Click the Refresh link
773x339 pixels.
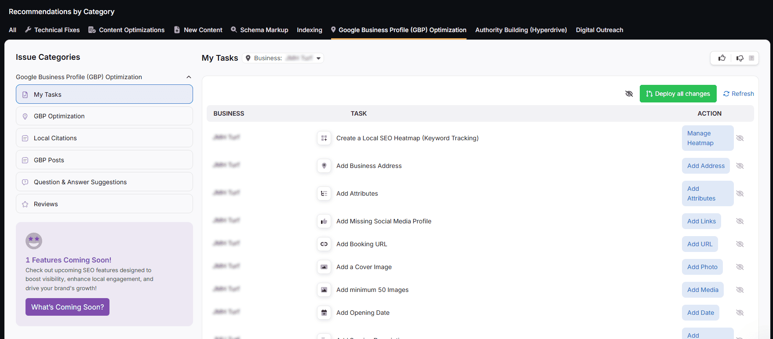pos(738,94)
